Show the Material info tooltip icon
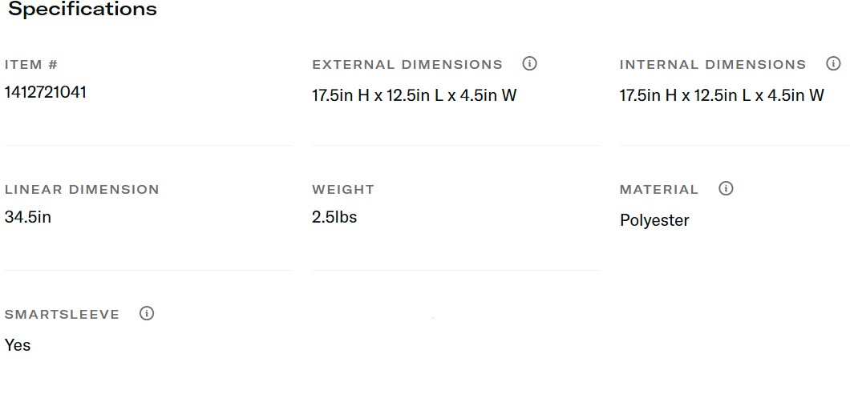 726,189
